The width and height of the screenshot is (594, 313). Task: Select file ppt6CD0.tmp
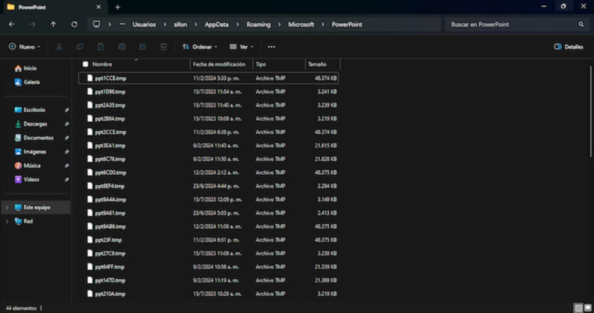click(x=208, y=173)
